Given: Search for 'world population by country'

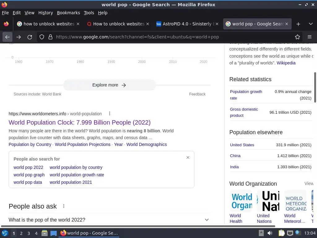Looking at the screenshot, I should (76, 168).
